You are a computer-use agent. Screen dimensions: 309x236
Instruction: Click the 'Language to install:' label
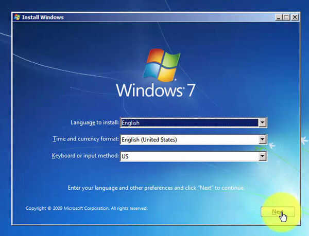click(95, 122)
